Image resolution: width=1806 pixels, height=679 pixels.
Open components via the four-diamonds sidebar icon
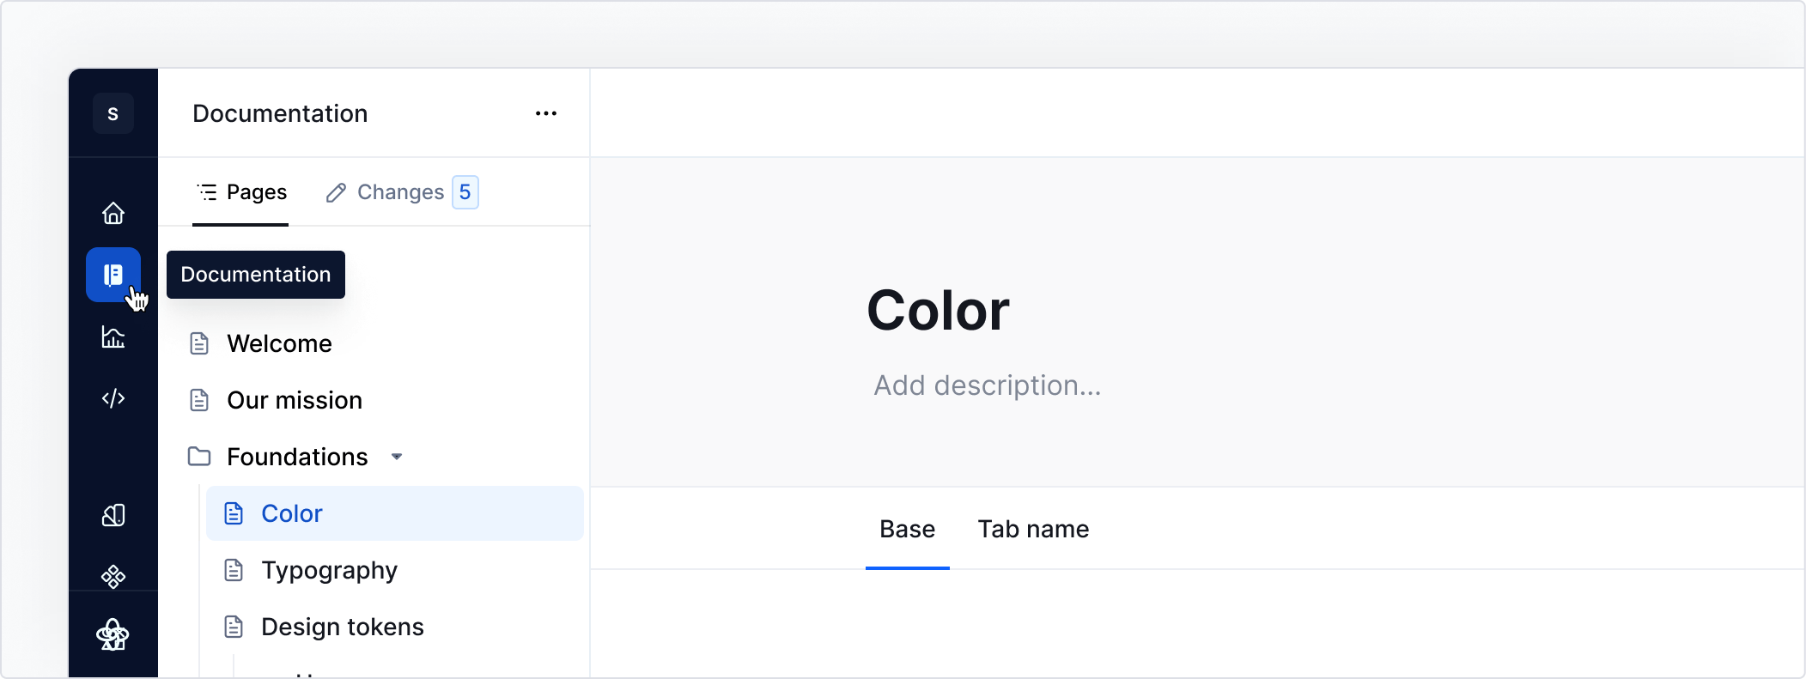pos(113,576)
